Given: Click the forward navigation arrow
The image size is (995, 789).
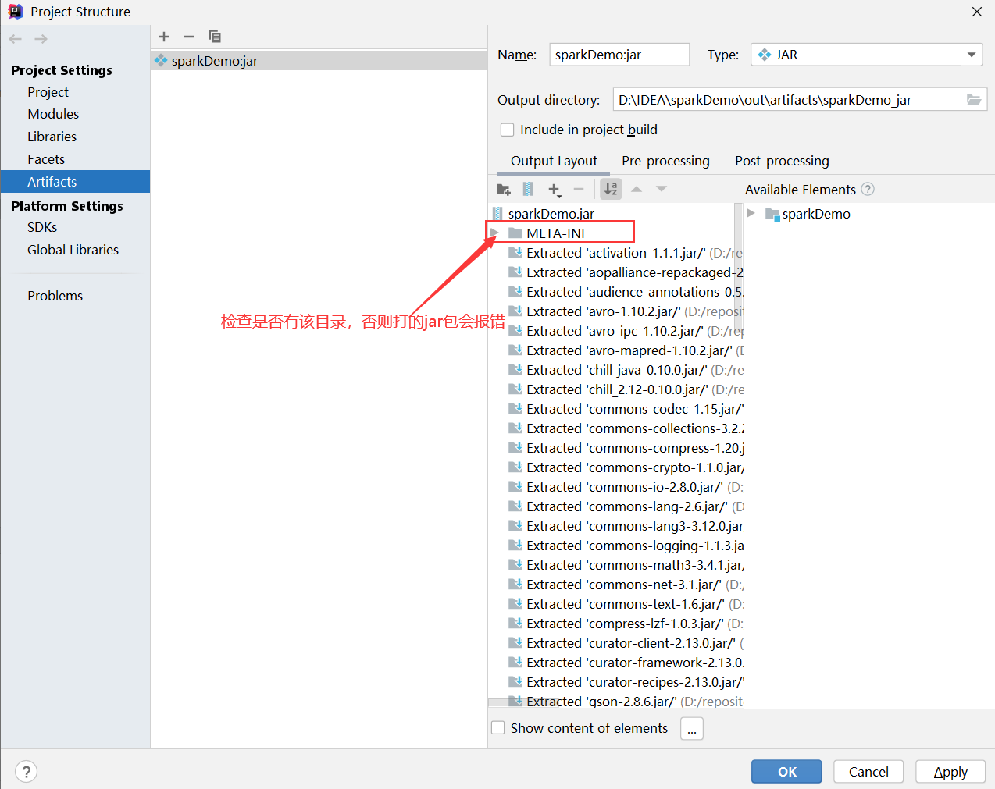Looking at the screenshot, I should [41, 39].
